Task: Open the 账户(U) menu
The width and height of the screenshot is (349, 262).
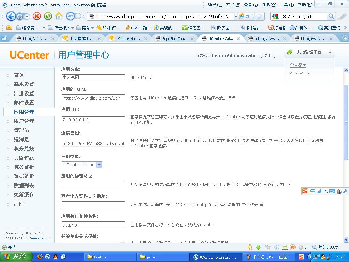Action: (x=215, y=5)
